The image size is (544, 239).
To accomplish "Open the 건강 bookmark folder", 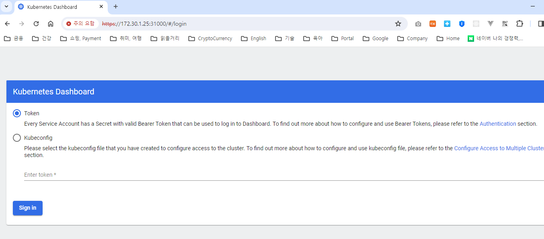I will click(42, 39).
